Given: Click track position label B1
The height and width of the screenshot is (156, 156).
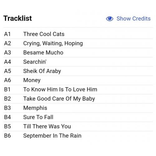Looking at the screenshot, I should coord(7,90).
